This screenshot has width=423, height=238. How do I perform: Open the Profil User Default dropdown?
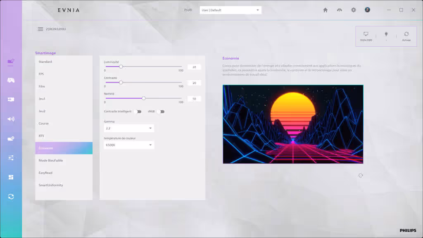[230, 10]
